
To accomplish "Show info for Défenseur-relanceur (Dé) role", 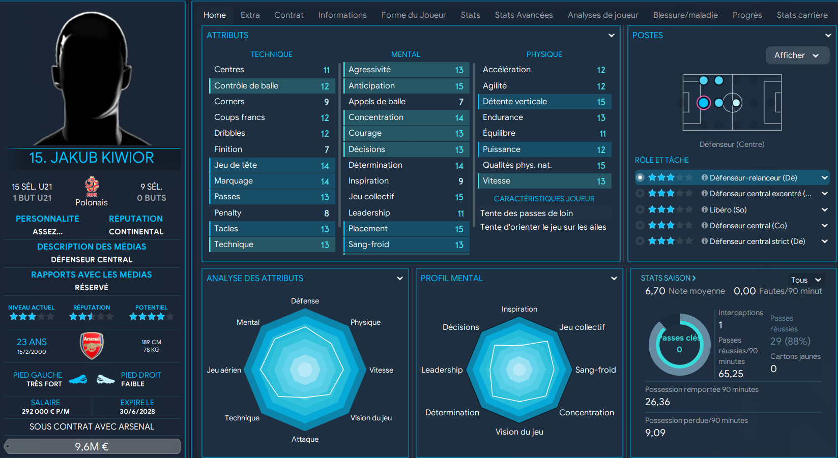I will [705, 177].
